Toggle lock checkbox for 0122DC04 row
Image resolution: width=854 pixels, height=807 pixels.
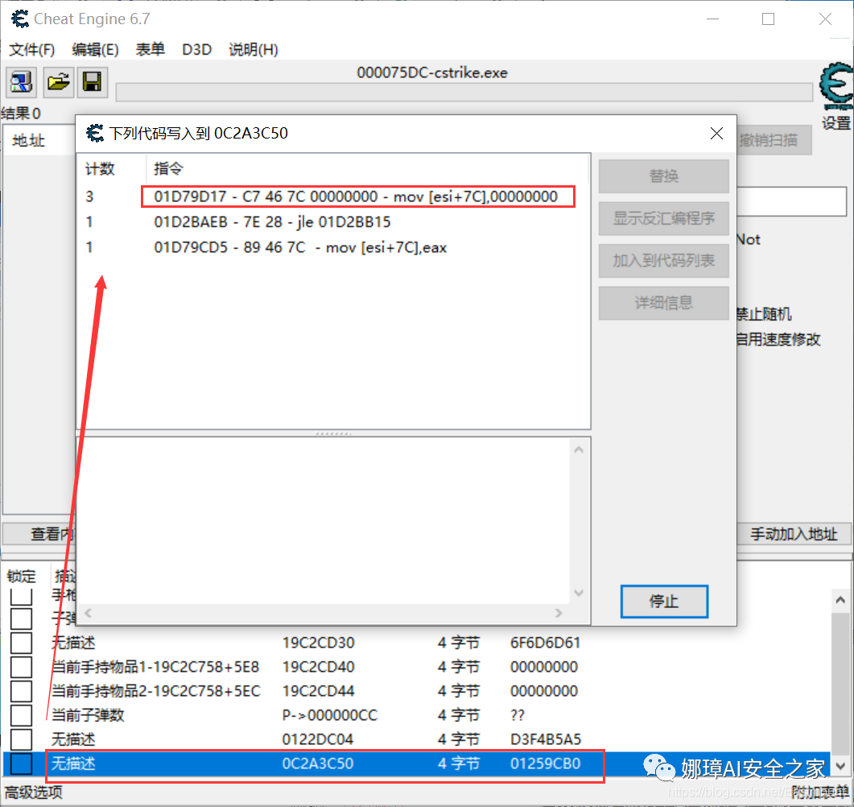[x=21, y=739]
